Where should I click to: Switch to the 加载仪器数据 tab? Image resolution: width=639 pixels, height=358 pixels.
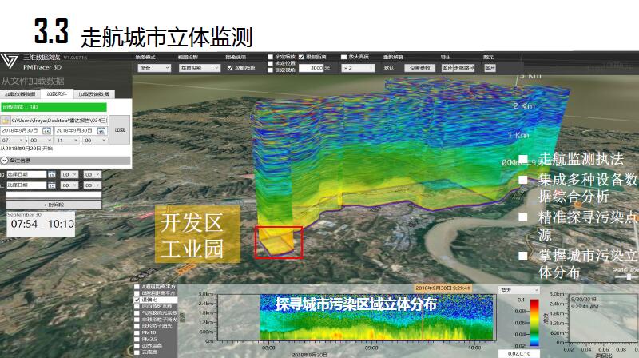[19, 94]
